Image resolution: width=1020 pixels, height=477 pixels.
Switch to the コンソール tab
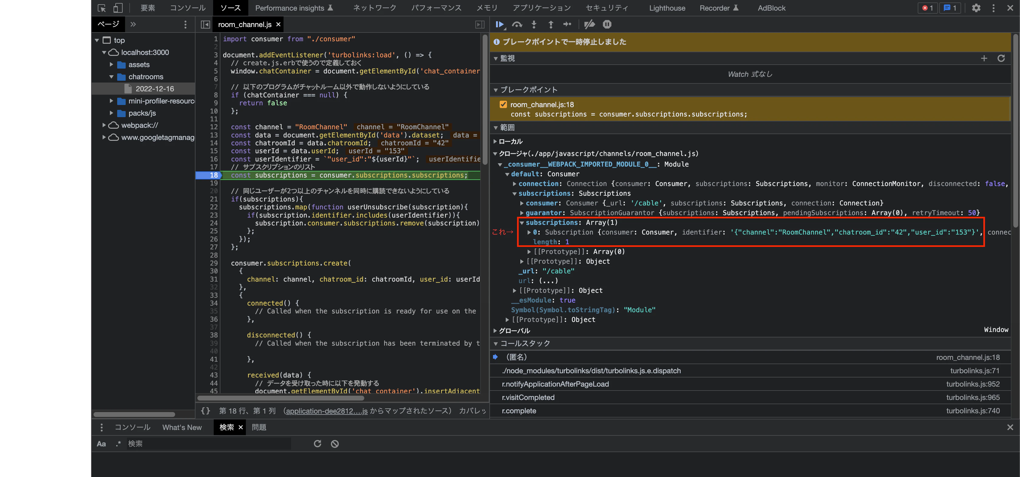click(x=188, y=8)
